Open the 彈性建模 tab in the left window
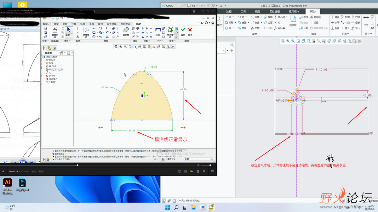Image resolution: width=378 pixels, height=212 pixels. point(112,24)
